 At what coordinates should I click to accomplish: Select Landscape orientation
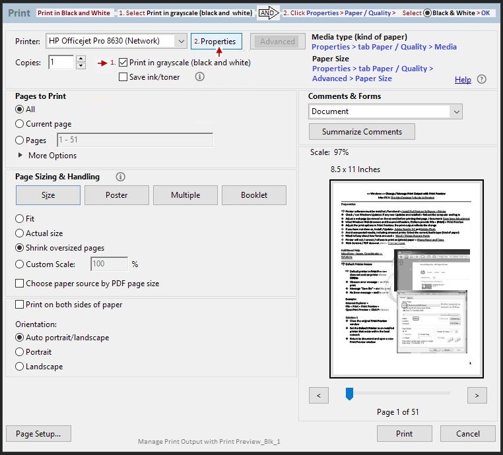pos(20,366)
